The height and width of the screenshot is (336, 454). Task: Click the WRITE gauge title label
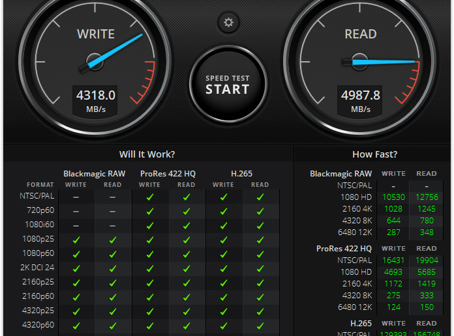coord(96,34)
